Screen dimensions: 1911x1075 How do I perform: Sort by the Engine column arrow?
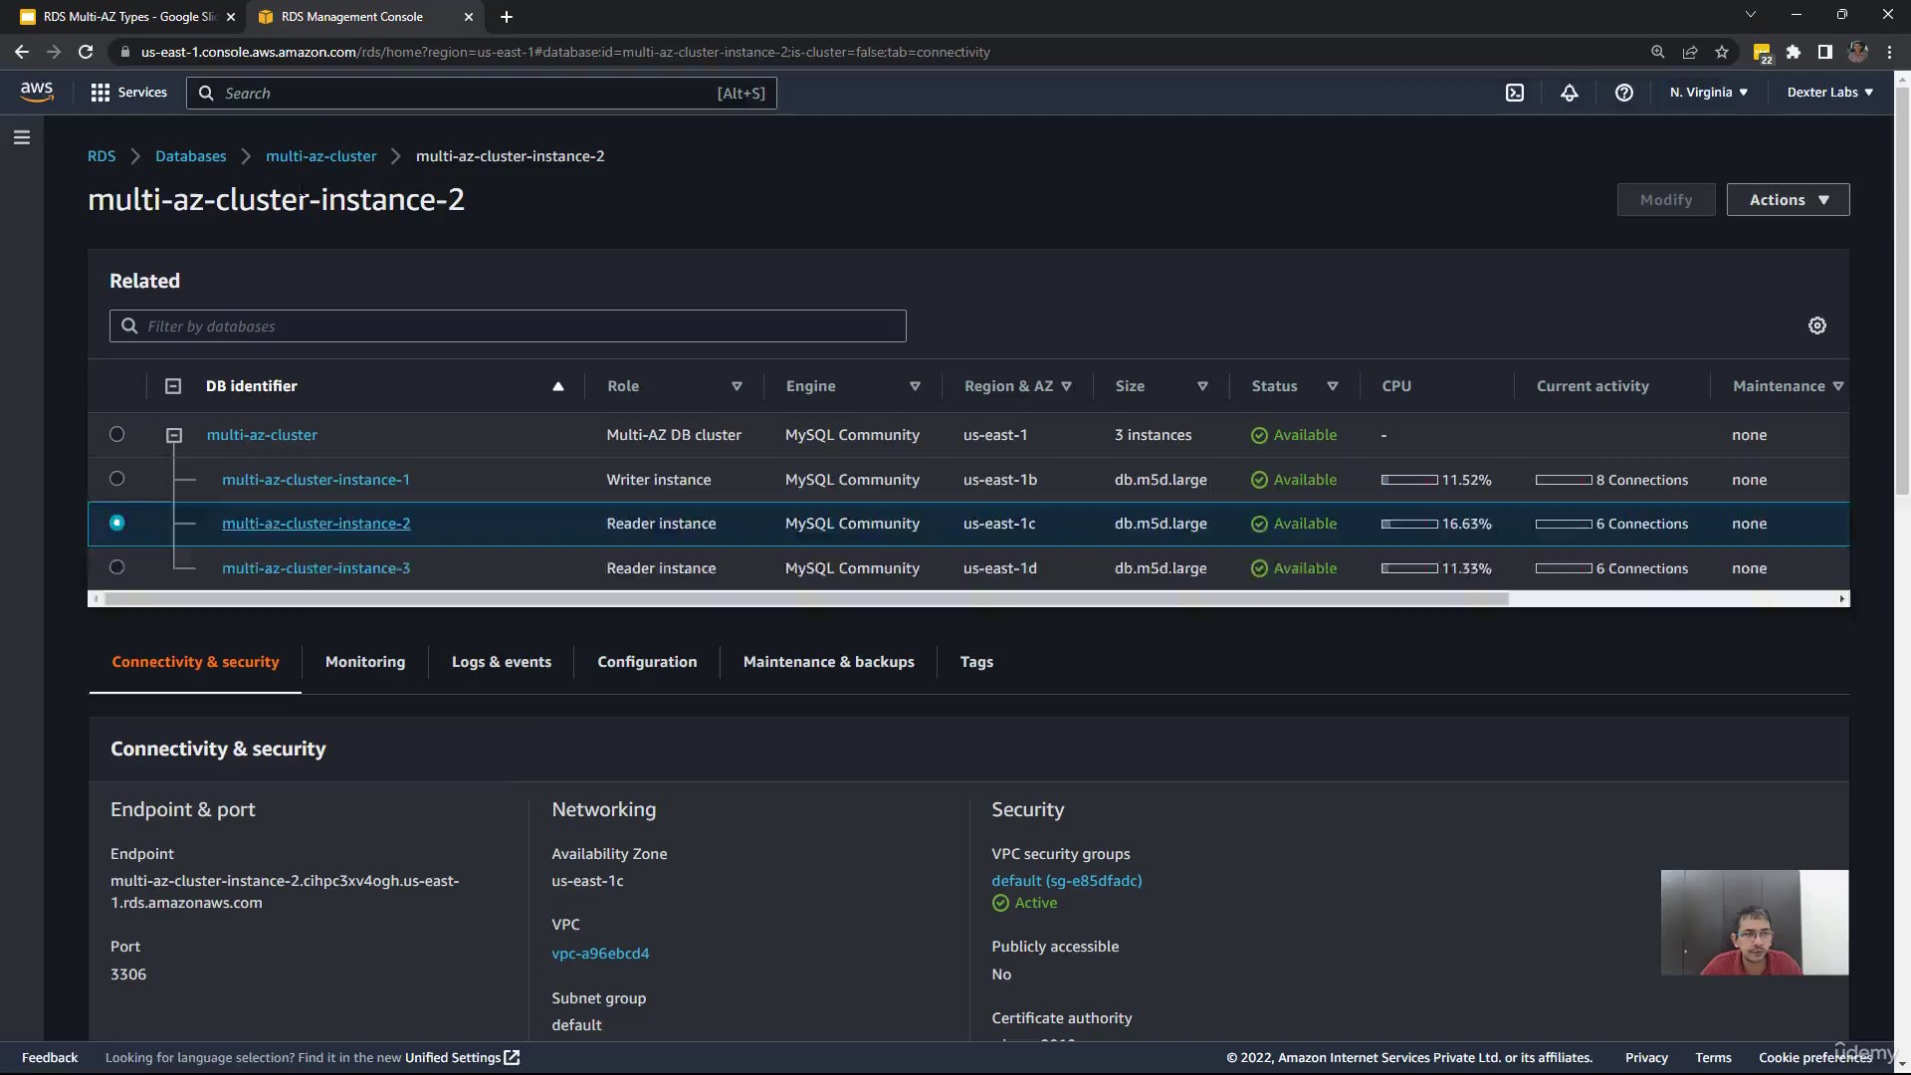point(915,386)
